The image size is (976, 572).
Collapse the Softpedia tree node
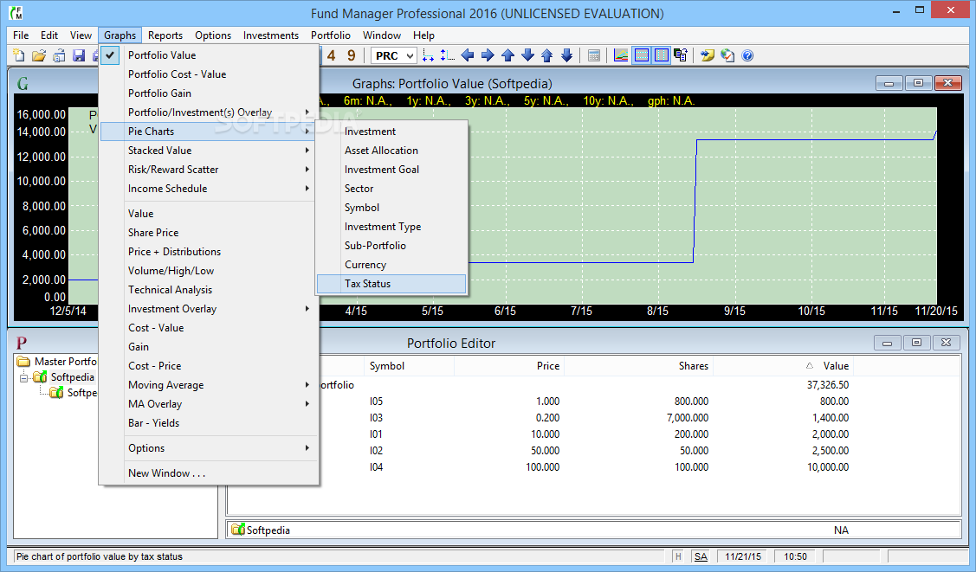tap(23, 377)
